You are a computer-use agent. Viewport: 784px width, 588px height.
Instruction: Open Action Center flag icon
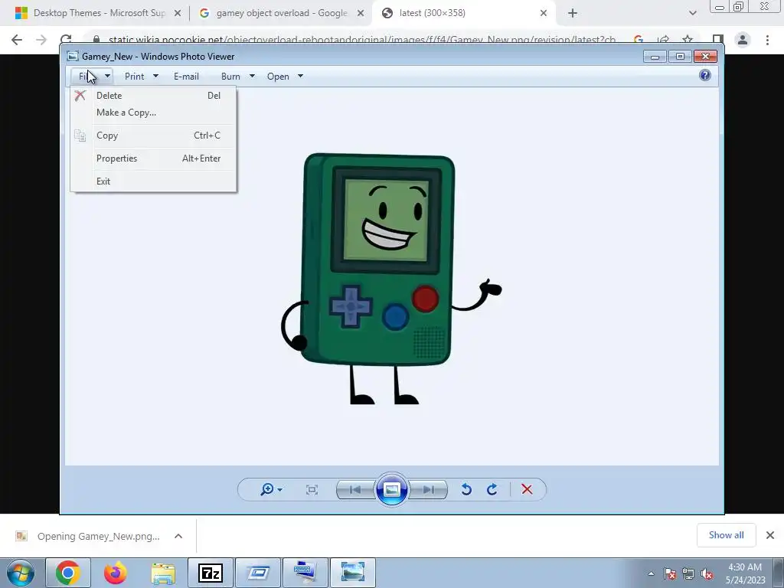tap(670, 573)
